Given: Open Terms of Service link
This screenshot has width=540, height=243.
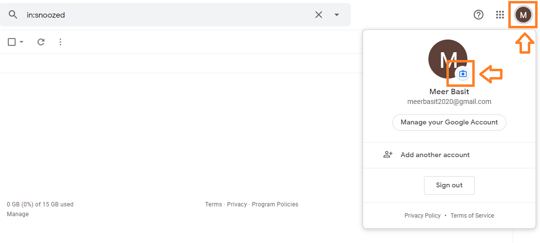Looking at the screenshot, I should click(472, 215).
